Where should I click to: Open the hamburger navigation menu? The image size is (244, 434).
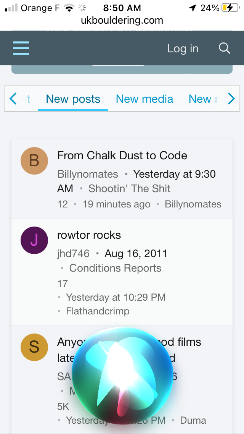pyautogui.click(x=21, y=49)
